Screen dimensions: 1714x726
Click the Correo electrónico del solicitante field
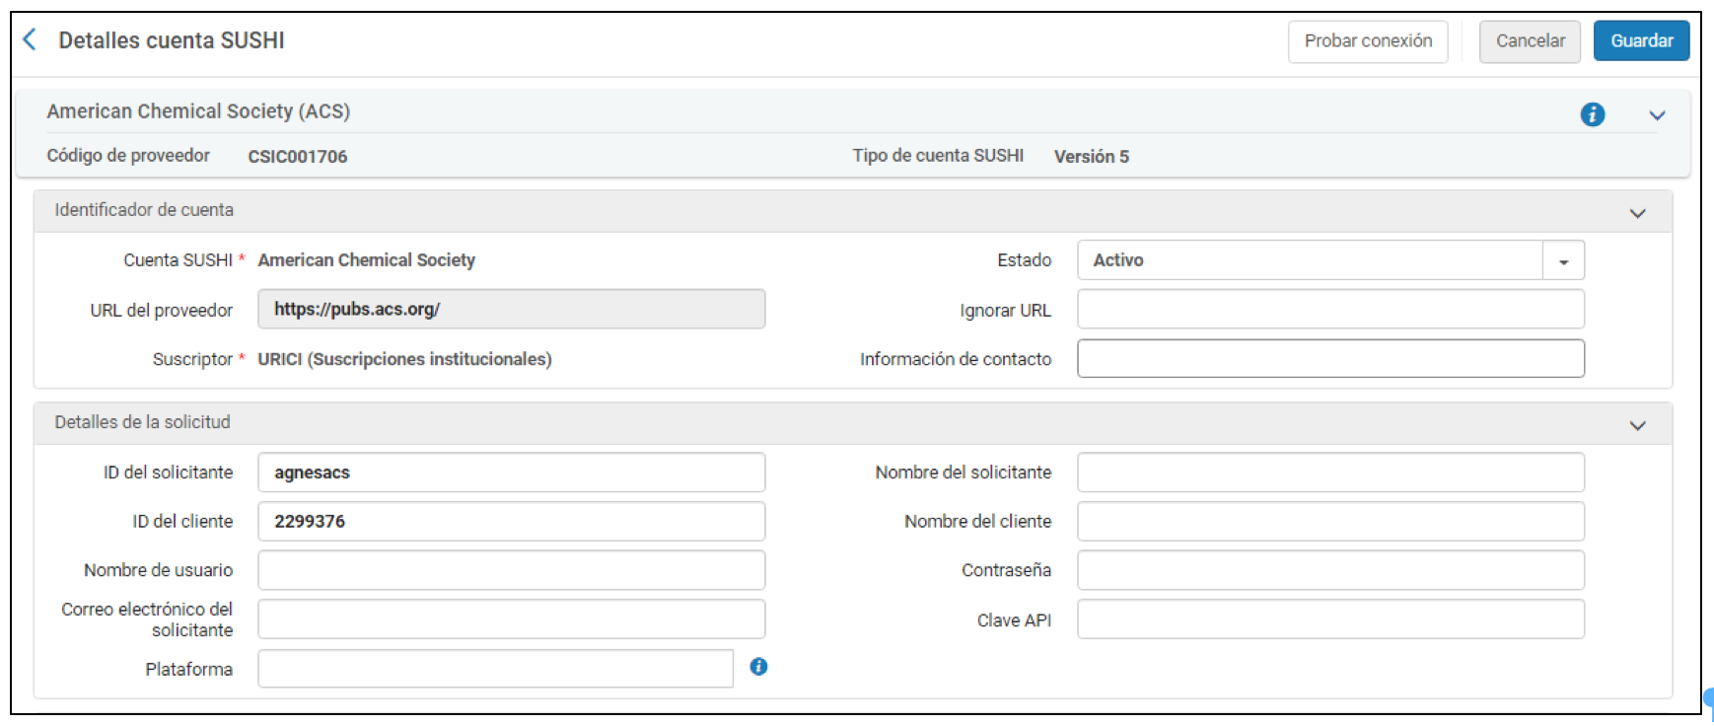(x=511, y=619)
